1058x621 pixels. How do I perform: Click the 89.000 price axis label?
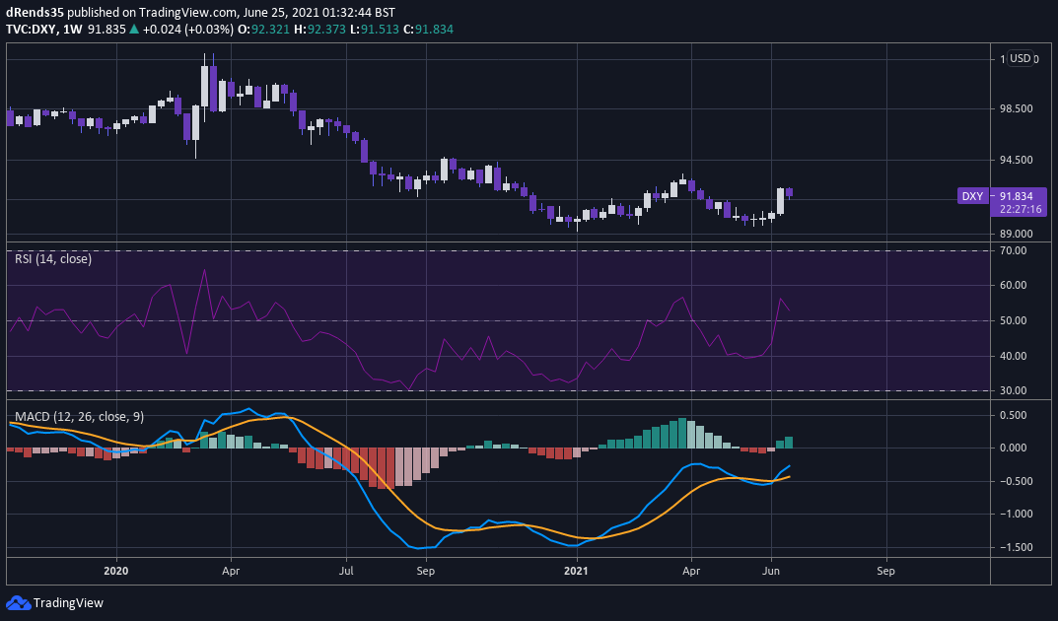pos(1017,234)
